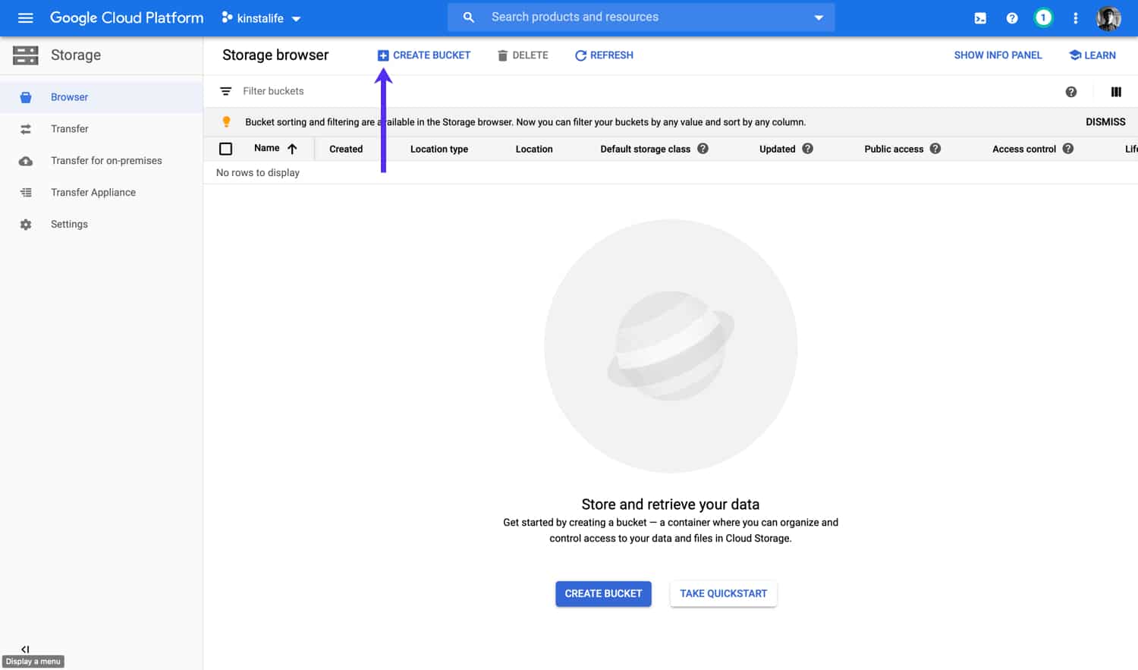Screen dimensions: 1138x670
Task: Open column display options icon
Action: click(1116, 91)
